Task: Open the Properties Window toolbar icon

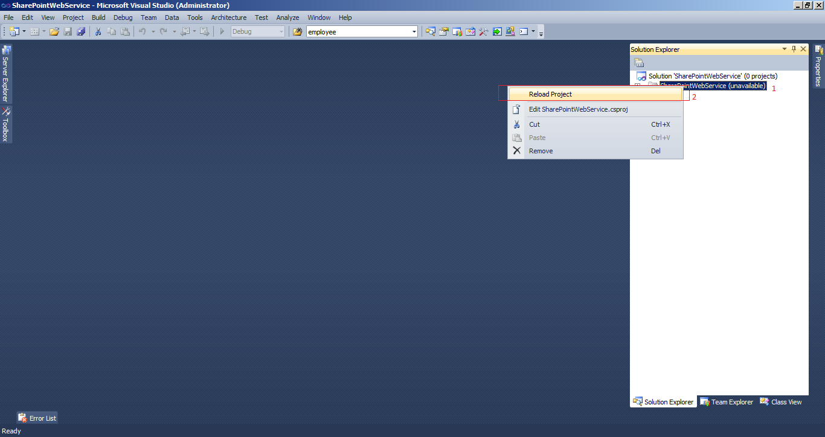Action: (x=444, y=31)
